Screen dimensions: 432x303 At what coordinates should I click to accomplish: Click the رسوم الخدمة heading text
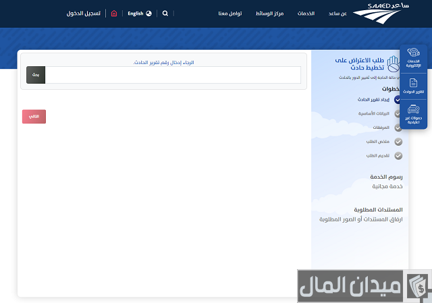386,177
